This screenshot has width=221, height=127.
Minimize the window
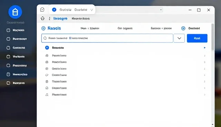pos(190,10)
